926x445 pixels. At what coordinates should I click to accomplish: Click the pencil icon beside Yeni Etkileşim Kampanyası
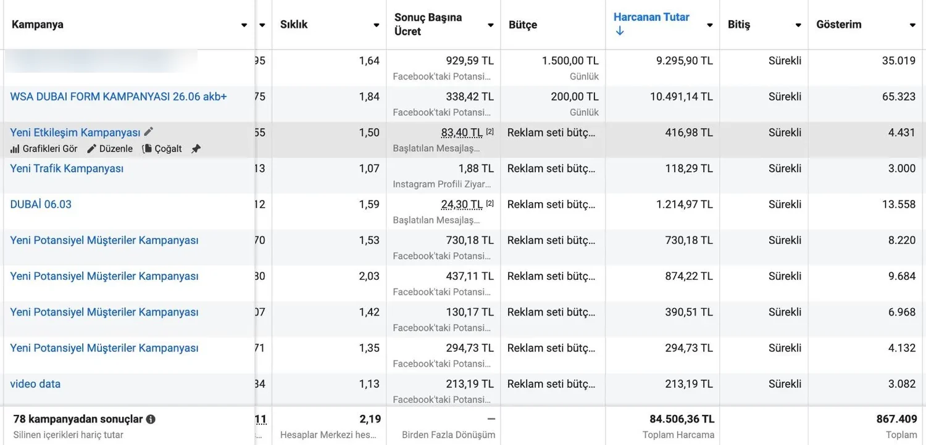coord(148,132)
